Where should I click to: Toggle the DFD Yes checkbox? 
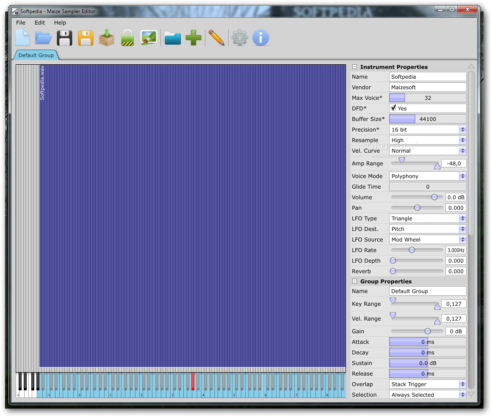pyautogui.click(x=393, y=108)
